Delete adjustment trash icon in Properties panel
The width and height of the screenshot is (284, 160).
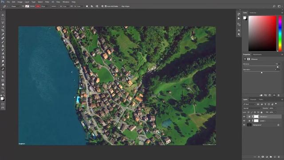(x=279, y=95)
